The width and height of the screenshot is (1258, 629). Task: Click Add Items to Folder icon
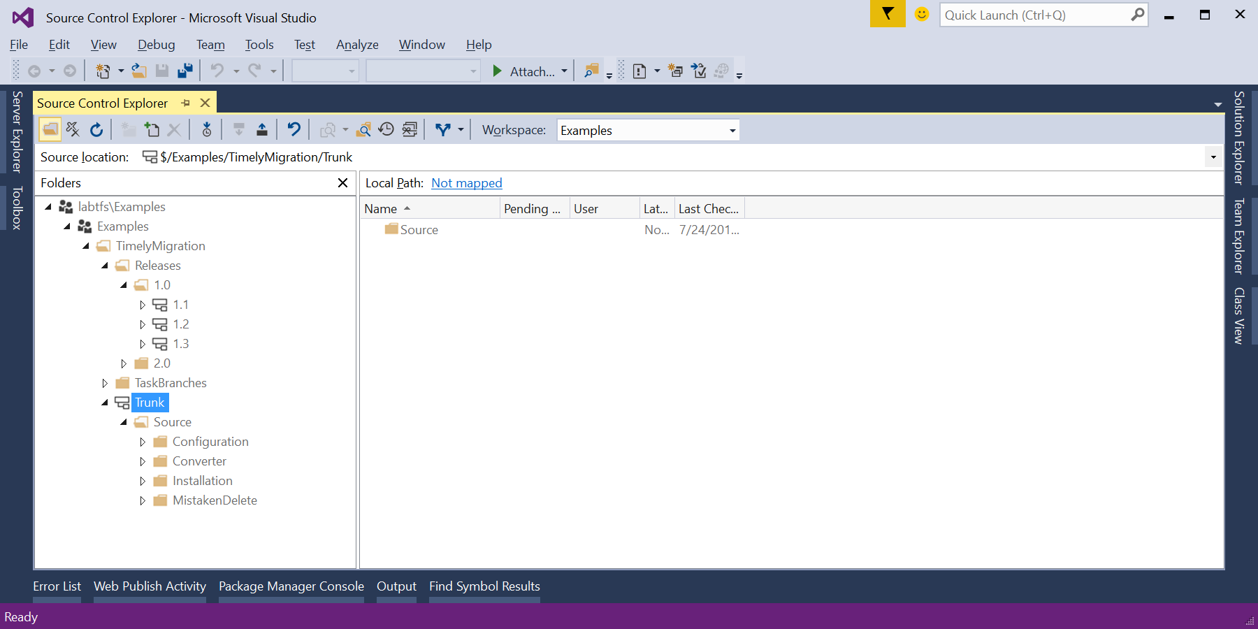[x=152, y=129]
